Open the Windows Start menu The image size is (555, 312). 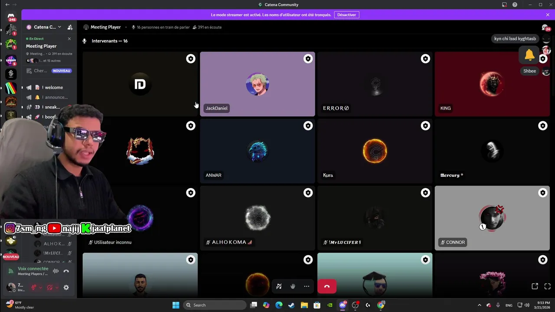tap(176, 305)
